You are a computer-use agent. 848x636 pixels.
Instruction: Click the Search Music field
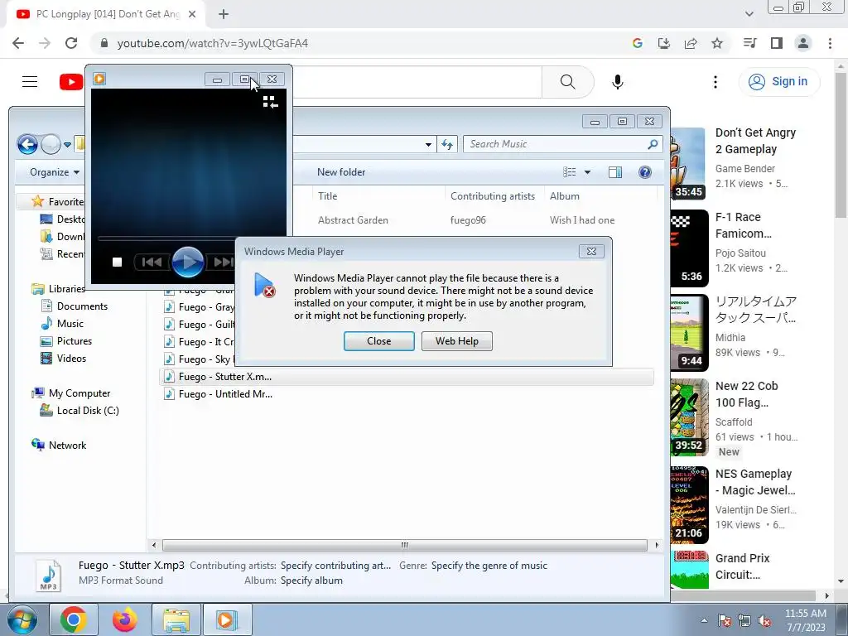(x=562, y=144)
